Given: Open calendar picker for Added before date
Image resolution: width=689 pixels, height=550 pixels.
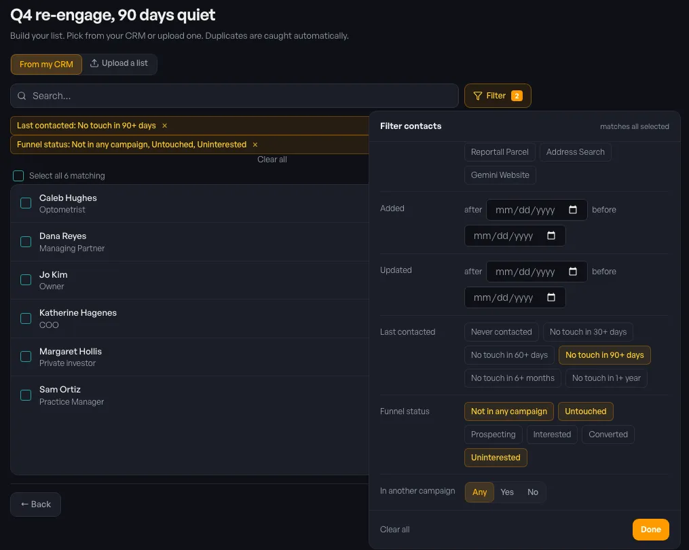Looking at the screenshot, I should 551,236.
